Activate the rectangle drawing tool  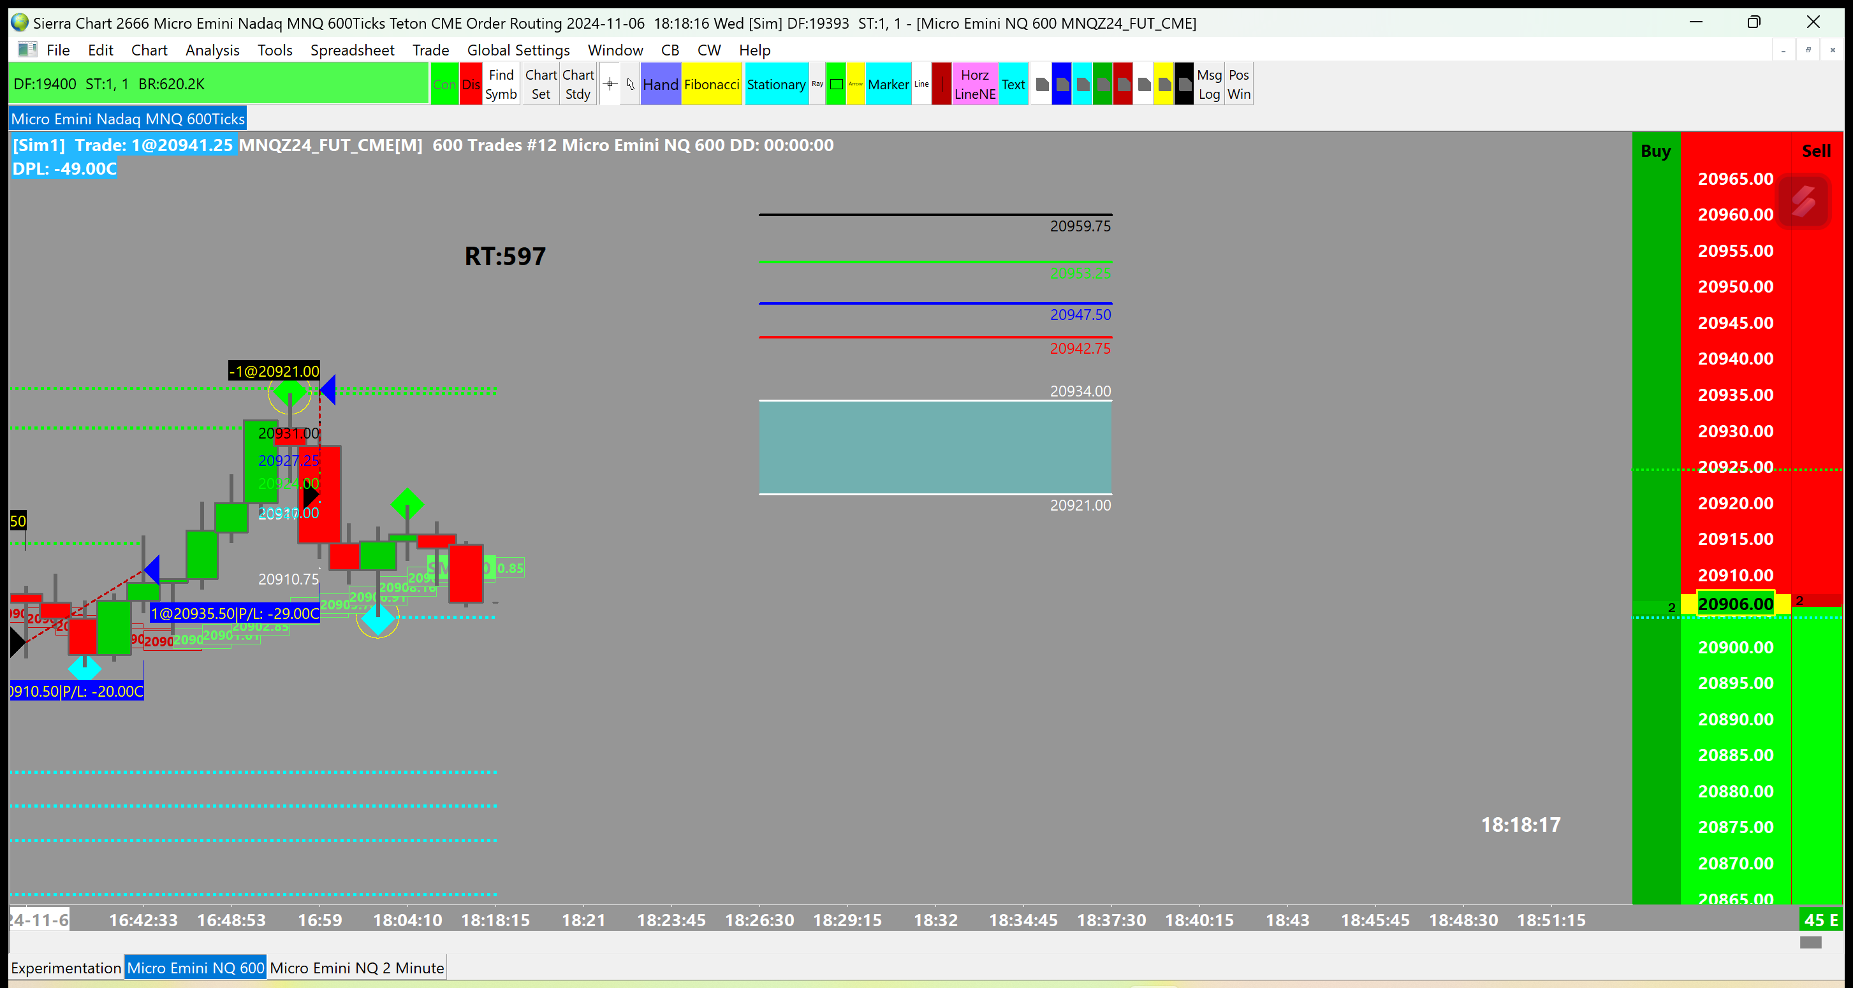click(836, 84)
